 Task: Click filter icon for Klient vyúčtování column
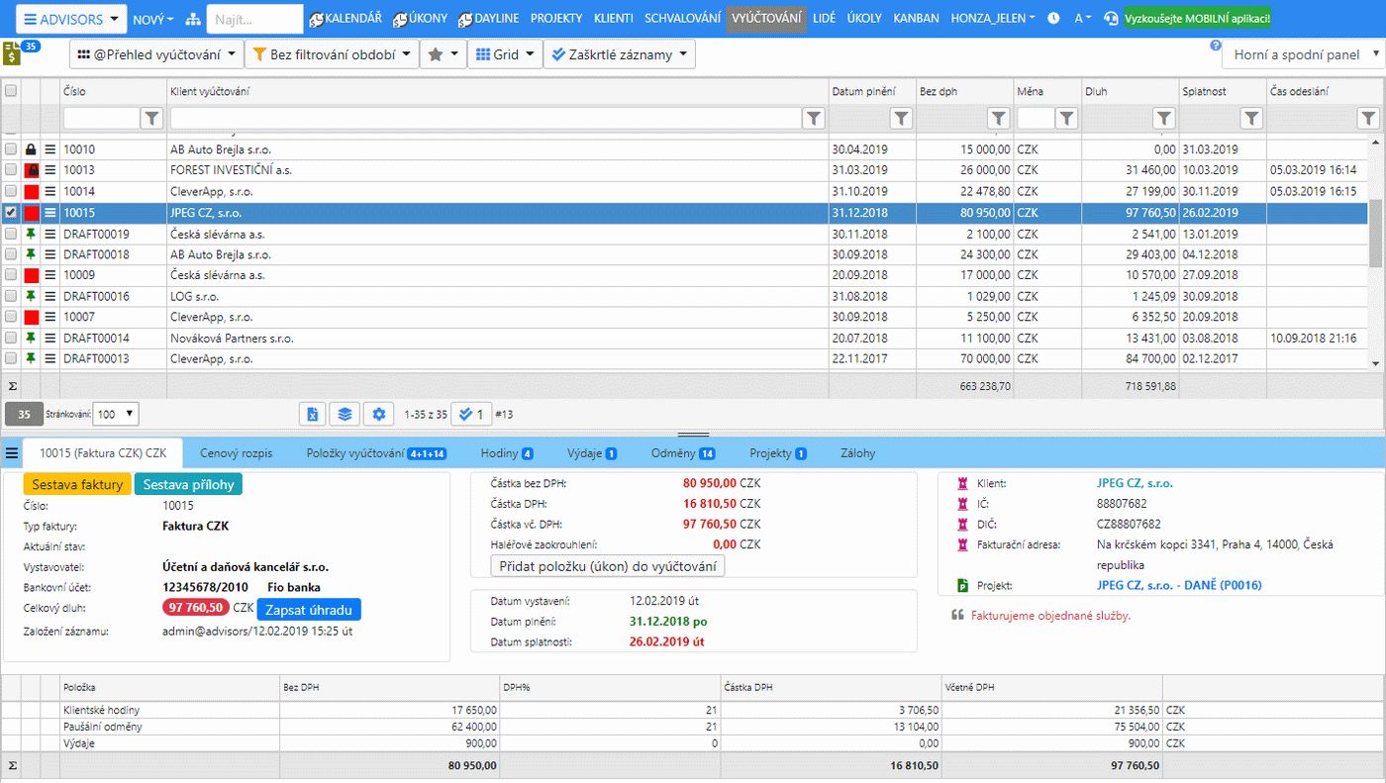click(x=814, y=119)
